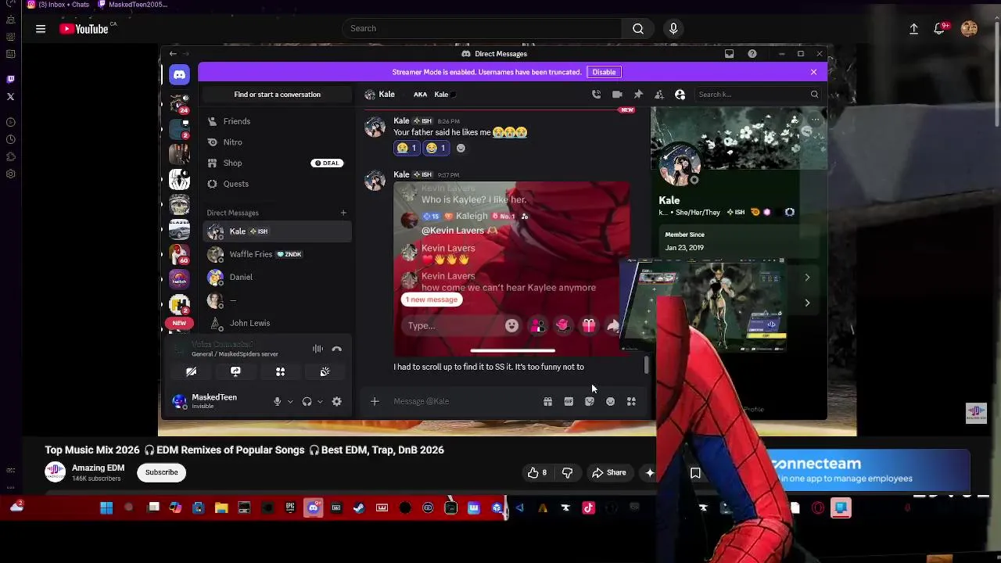Click the YouTube search magnifier button

point(638,28)
